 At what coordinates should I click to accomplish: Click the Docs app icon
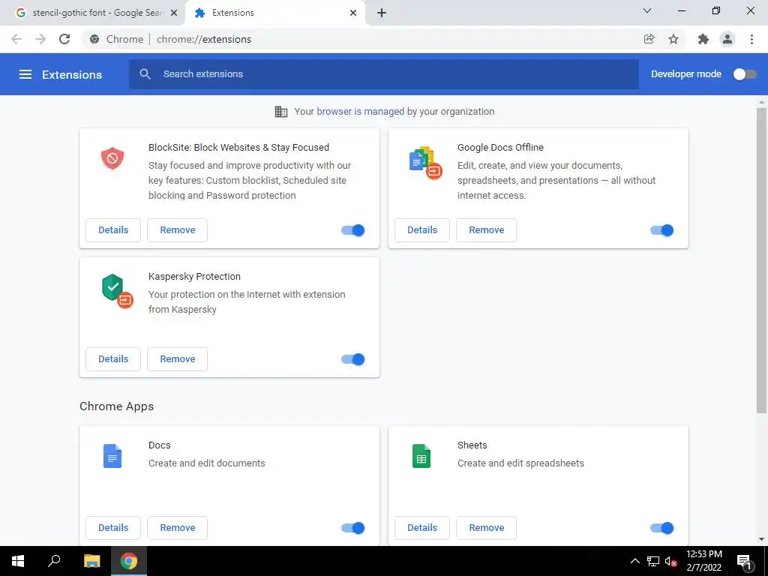[x=112, y=456]
